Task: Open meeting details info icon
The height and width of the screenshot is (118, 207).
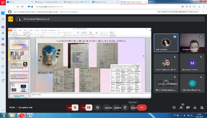Action: coord(174,107)
